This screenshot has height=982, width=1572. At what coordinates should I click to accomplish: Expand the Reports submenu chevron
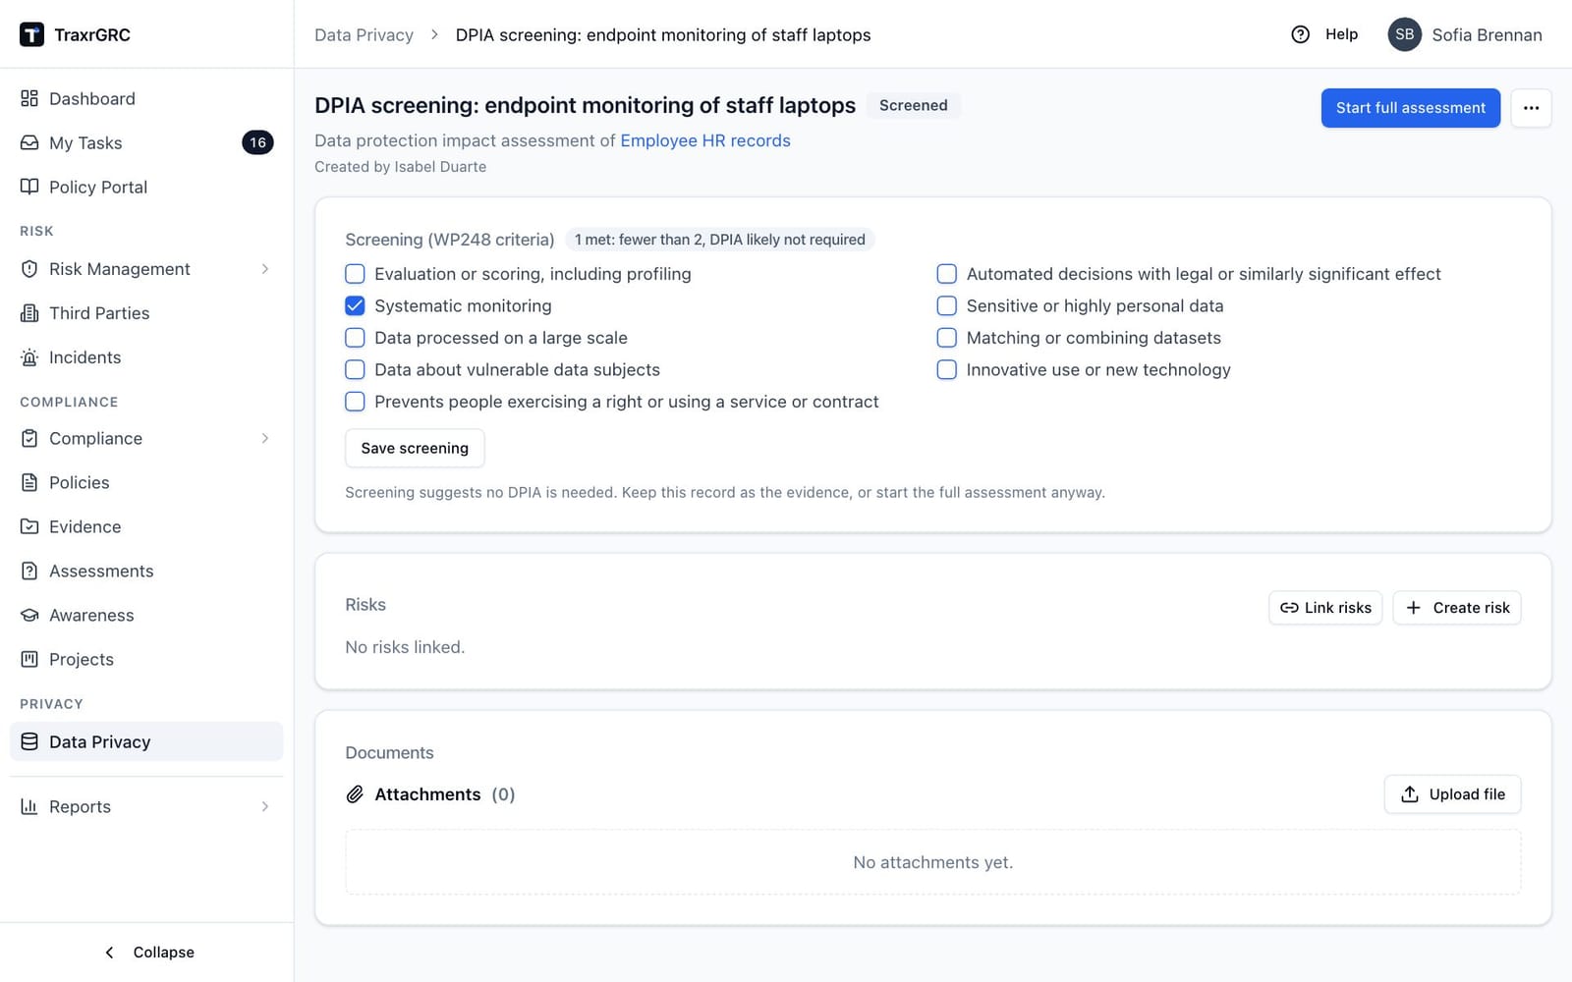click(x=265, y=806)
